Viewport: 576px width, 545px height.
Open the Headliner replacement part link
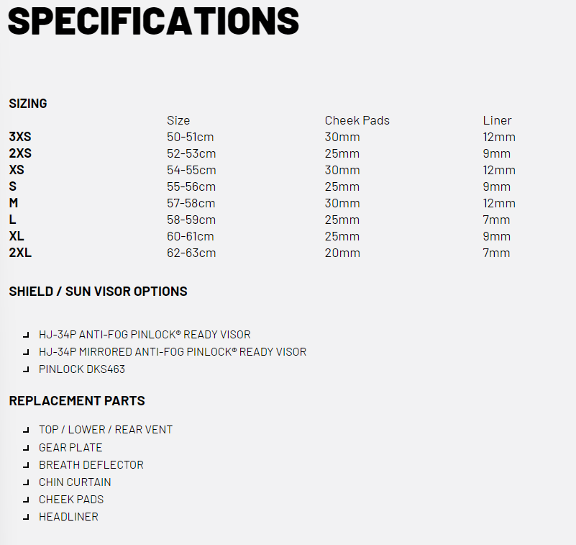point(68,517)
